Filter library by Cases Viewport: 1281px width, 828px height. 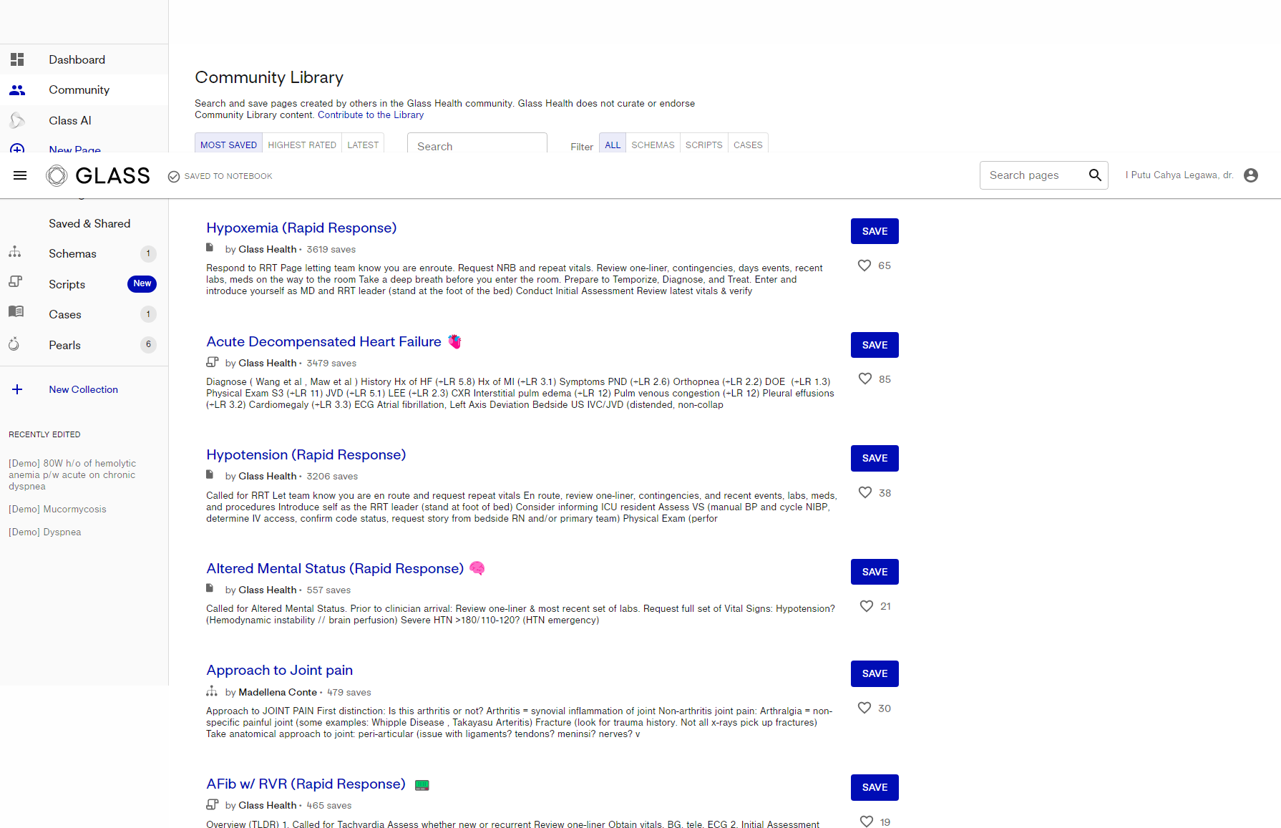748,145
